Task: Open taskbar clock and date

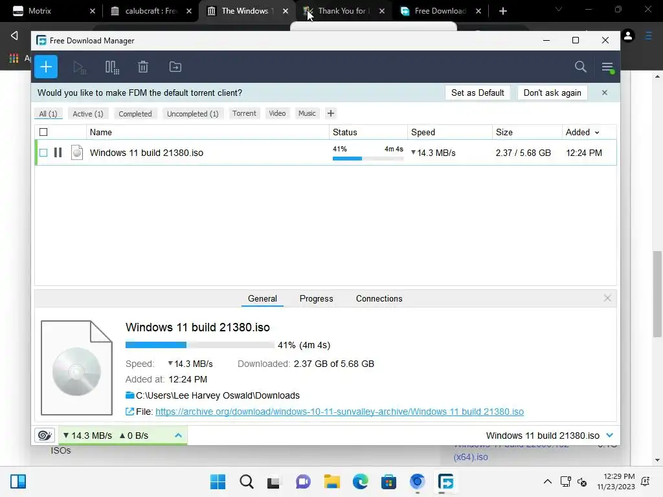Action: coord(616,481)
